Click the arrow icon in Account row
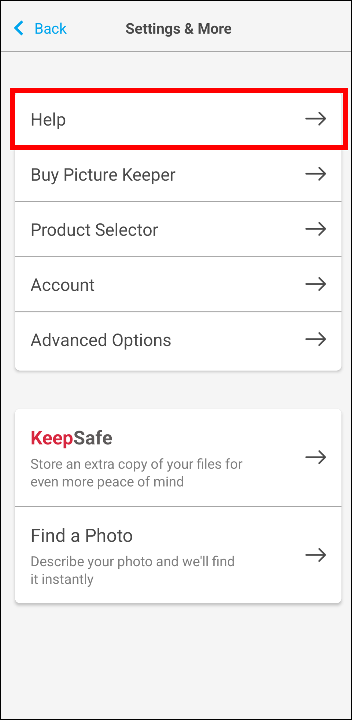 point(316,284)
